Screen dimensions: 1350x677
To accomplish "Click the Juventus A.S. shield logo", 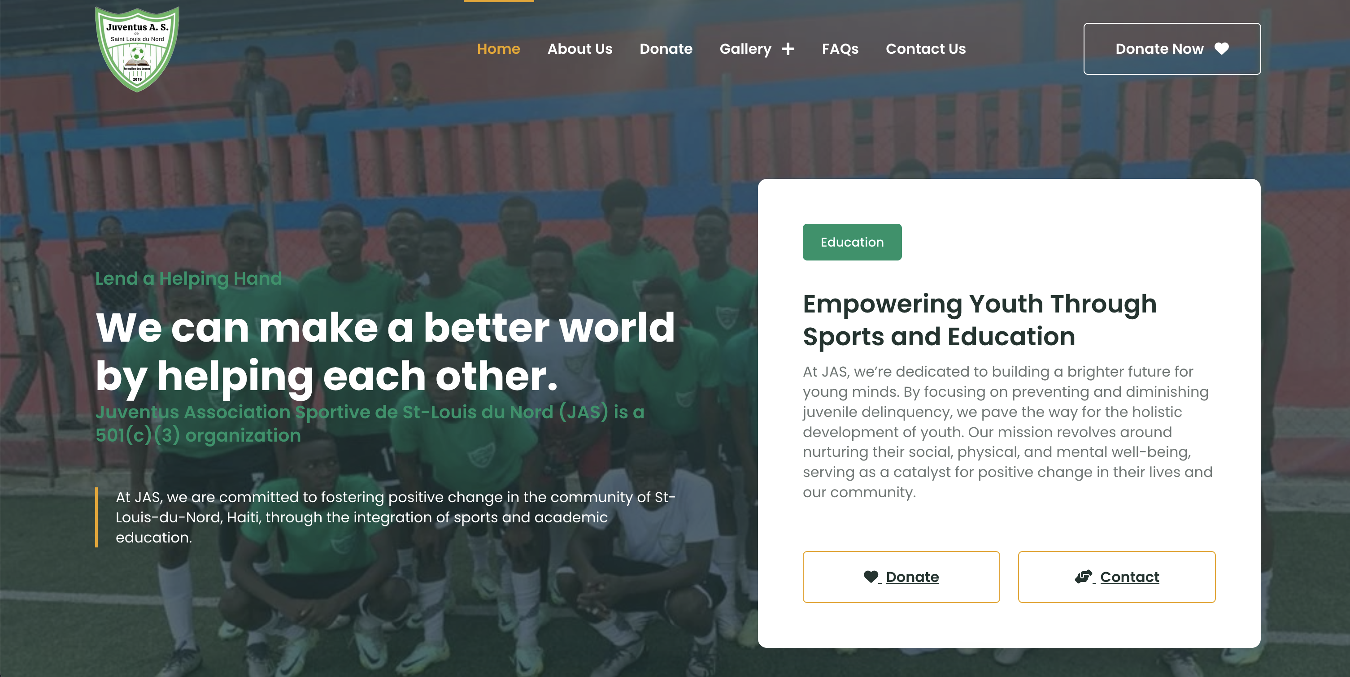I will pos(137,49).
